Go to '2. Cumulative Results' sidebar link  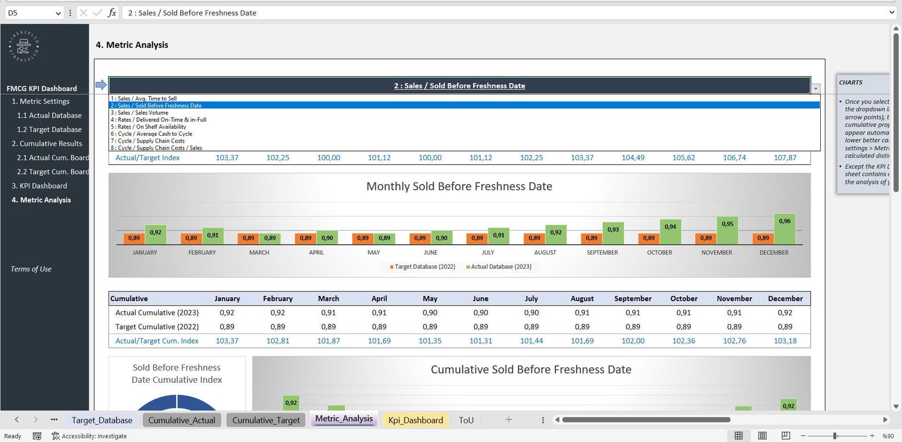pyautogui.click(x=47, y=144)
